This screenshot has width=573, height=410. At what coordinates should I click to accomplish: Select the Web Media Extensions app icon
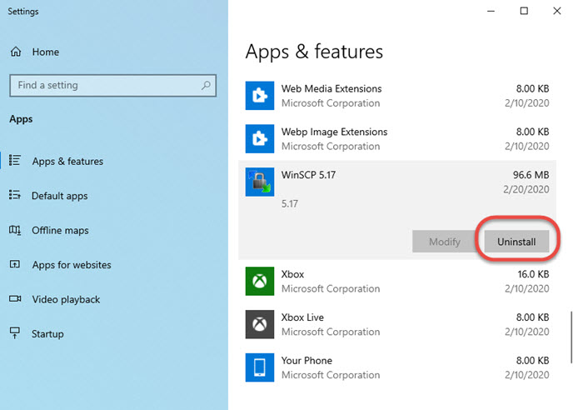260,96
